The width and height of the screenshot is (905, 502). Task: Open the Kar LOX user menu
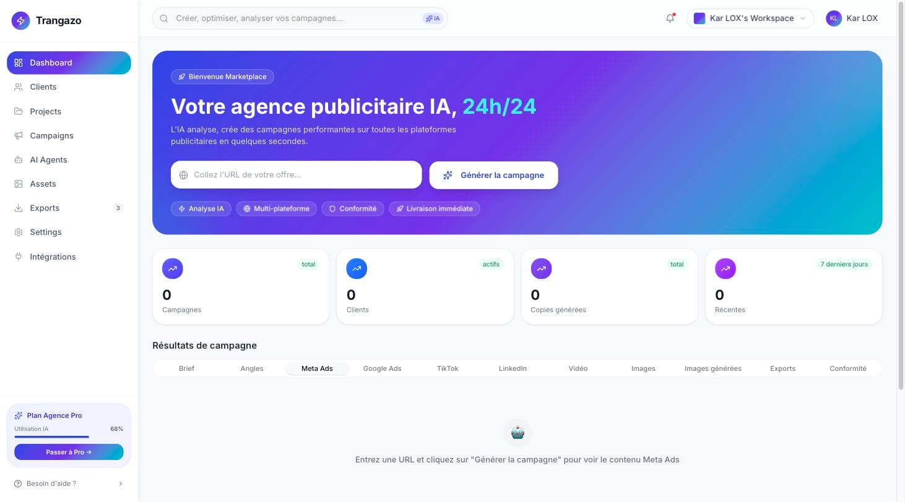(x=852, y=19)
